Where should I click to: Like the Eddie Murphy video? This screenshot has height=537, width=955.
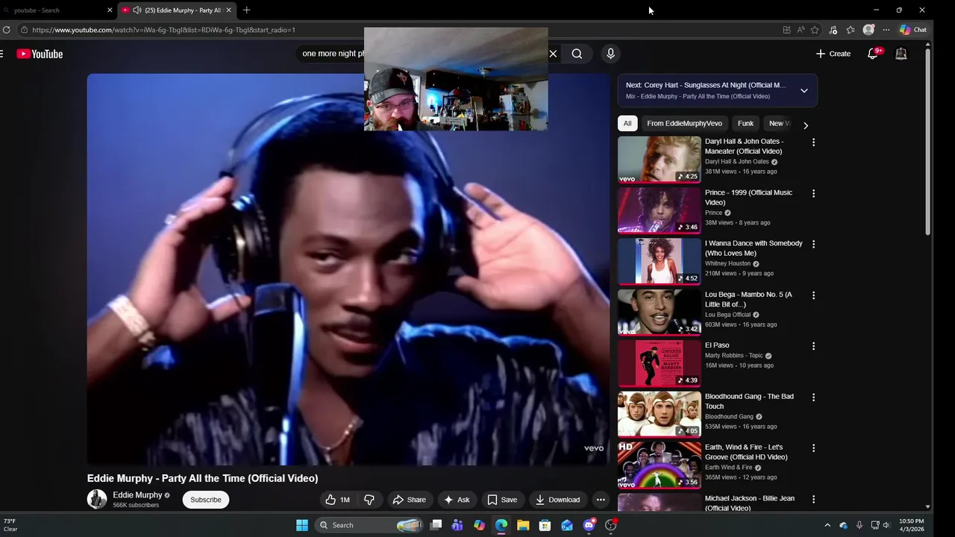[x=337, y=500]
